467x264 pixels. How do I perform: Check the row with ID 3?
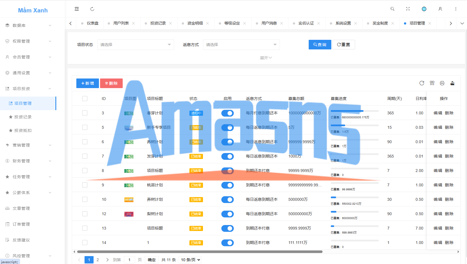click(x=85, y=113)
